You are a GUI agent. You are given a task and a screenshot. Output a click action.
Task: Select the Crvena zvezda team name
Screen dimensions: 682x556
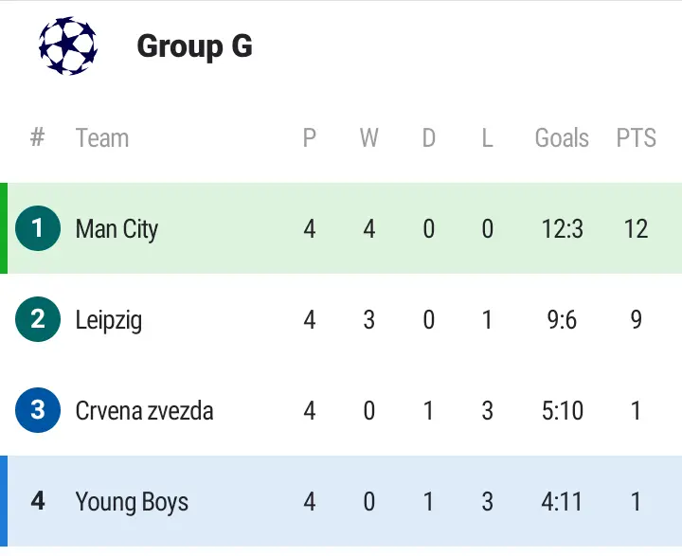(144, 410)
